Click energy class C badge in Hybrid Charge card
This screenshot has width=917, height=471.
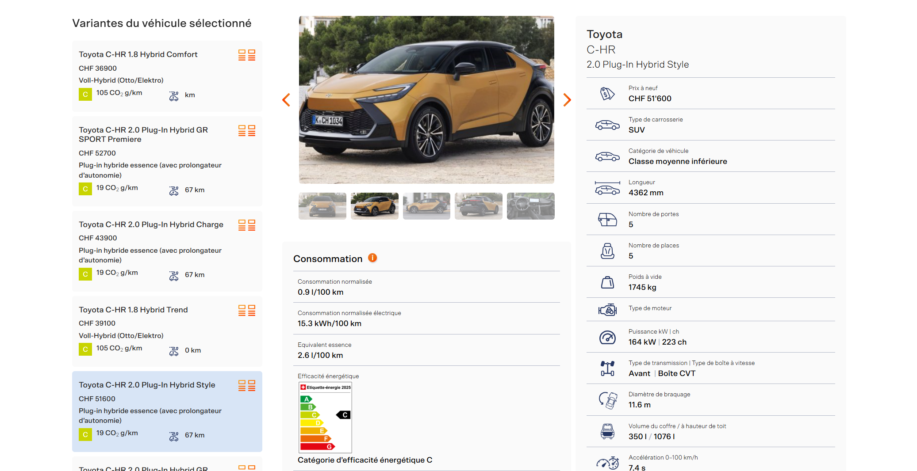click(85, 274)
